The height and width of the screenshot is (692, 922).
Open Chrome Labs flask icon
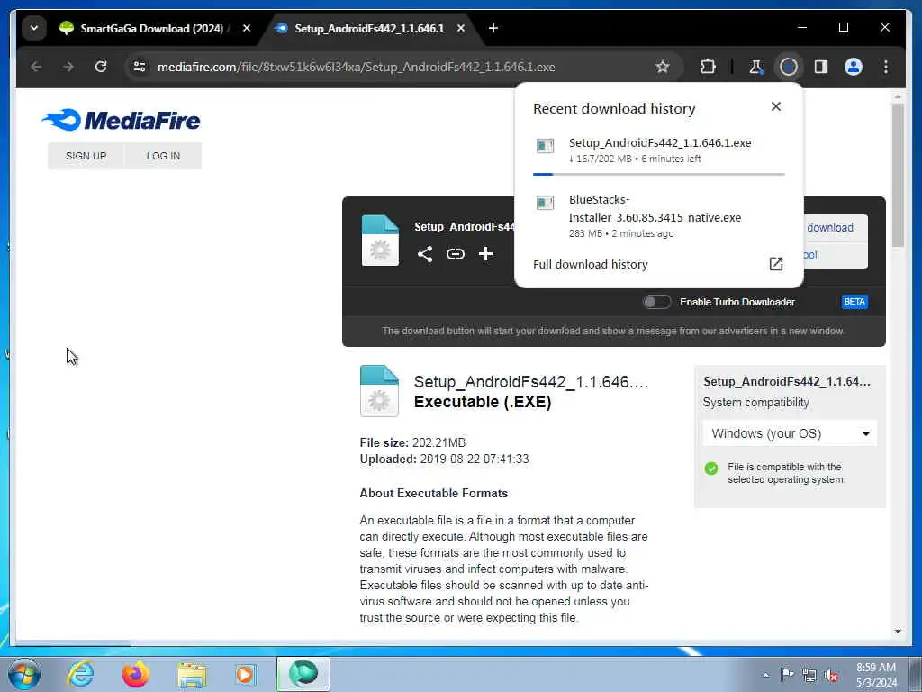click(x=755, y=67)
